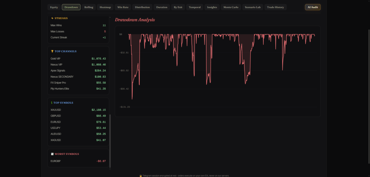The image size is (370, 177).
Task: Click the GBPUSD symbol row
Action: click(x=78, y=116)
